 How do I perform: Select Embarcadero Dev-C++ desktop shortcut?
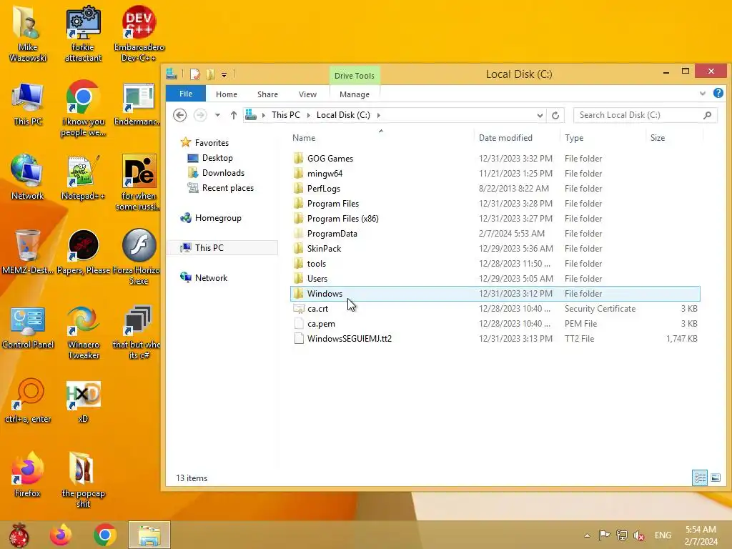point(139,34)
